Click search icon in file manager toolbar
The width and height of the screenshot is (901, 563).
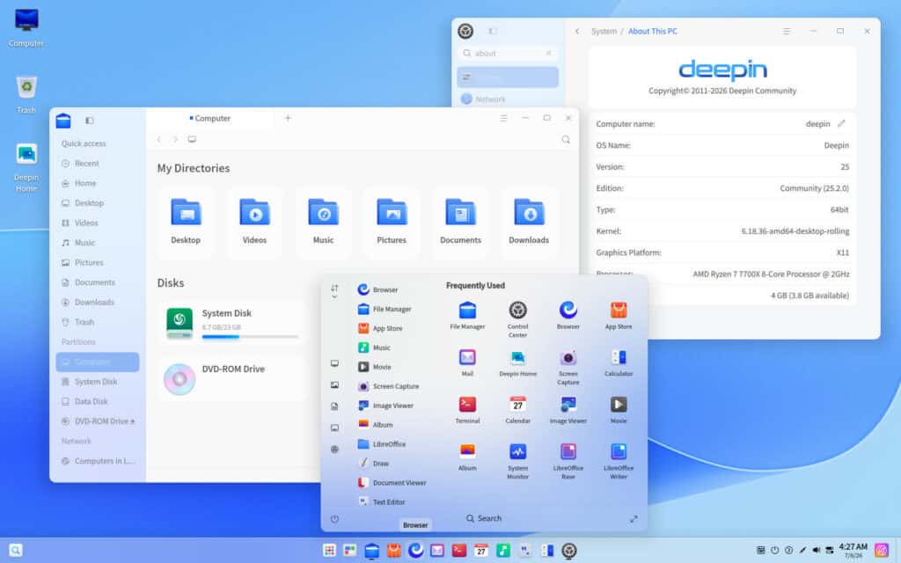pyautogui.click(x=566, y=140)
